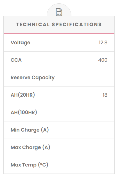
Task: Click the CCA row label
Action: click(x=16, y=60)
